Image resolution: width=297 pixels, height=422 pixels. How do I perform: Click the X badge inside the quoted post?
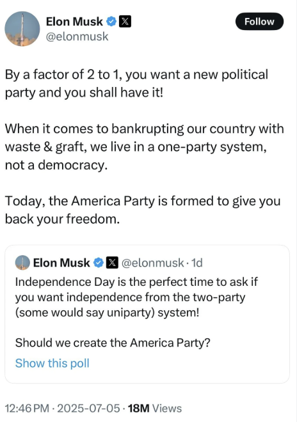112,263
